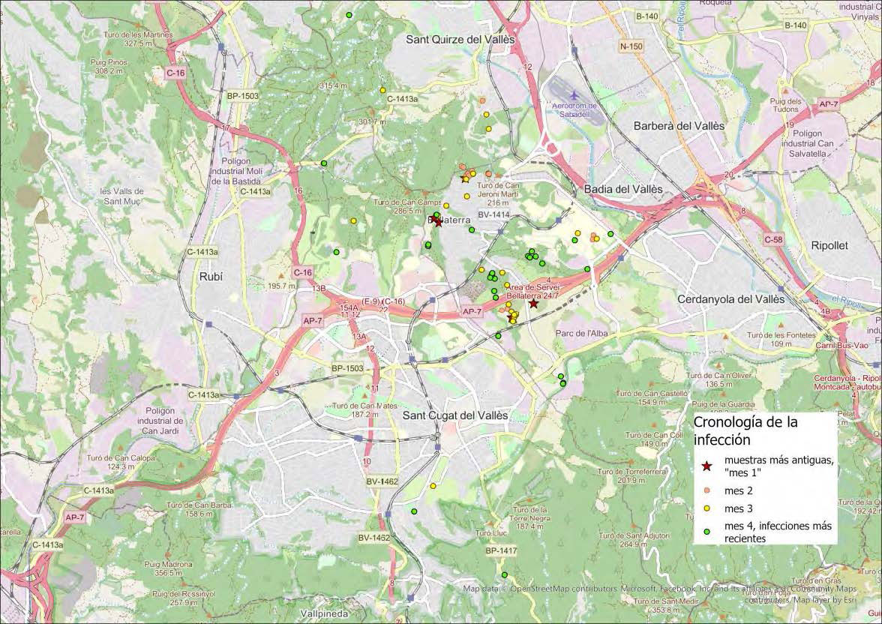Screen dimensions: 882x624
Task: Click the green dot cluster near Parc de l'Alba
Action: [530, 256]
